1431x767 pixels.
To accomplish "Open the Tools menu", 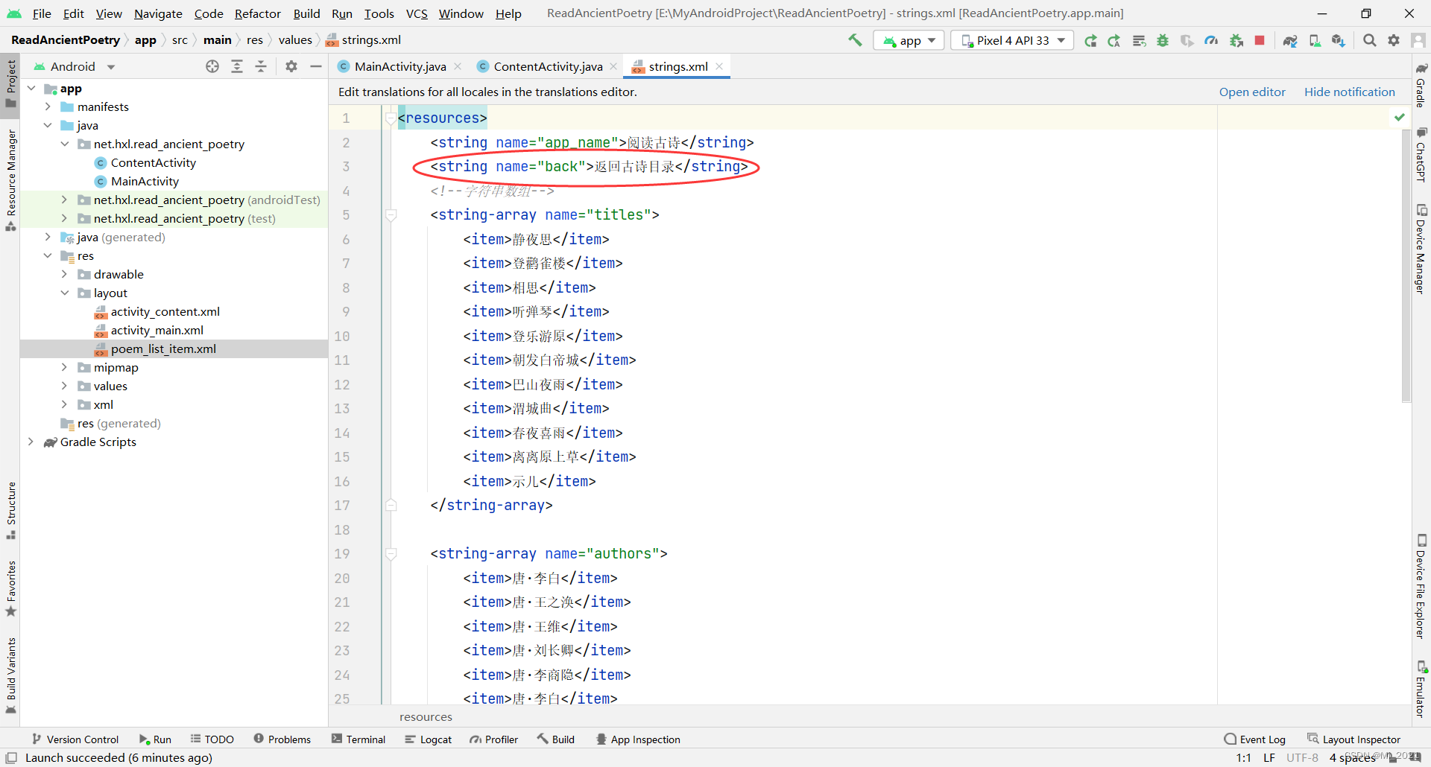I will pyautogui.click(x=379, y=13).
